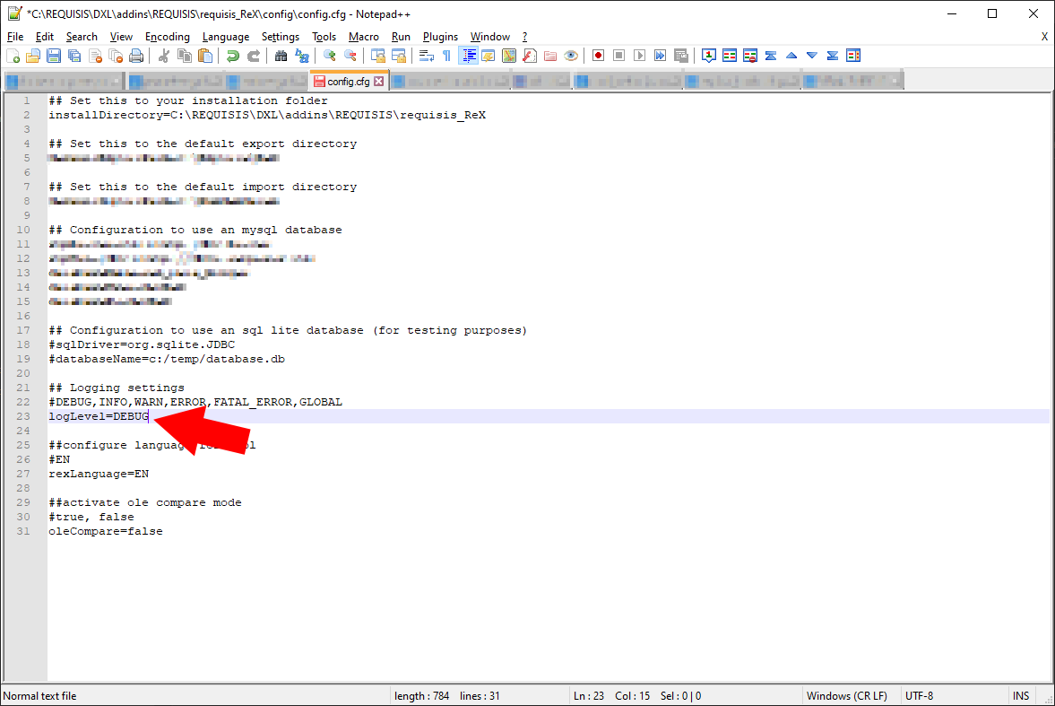Cut selection with the scissors icon

164,56
